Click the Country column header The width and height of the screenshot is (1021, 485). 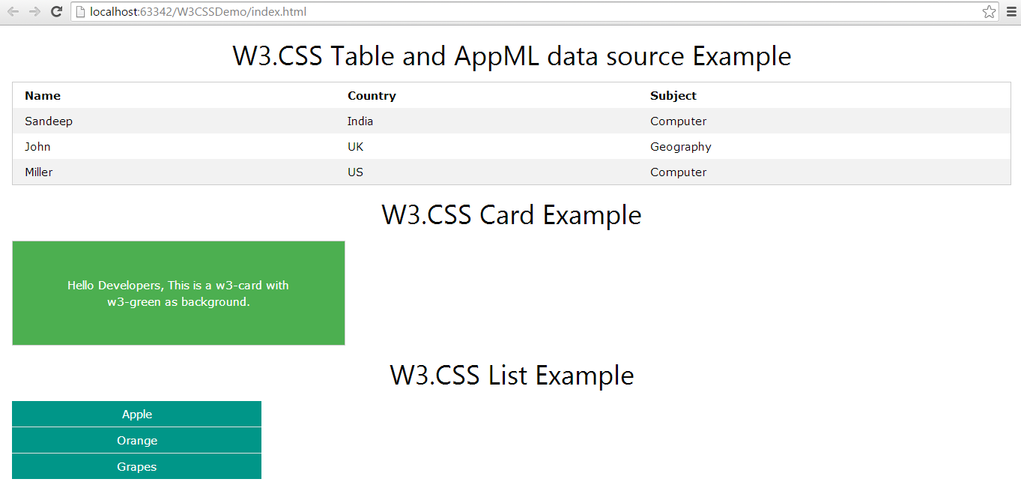pos(372,96)
